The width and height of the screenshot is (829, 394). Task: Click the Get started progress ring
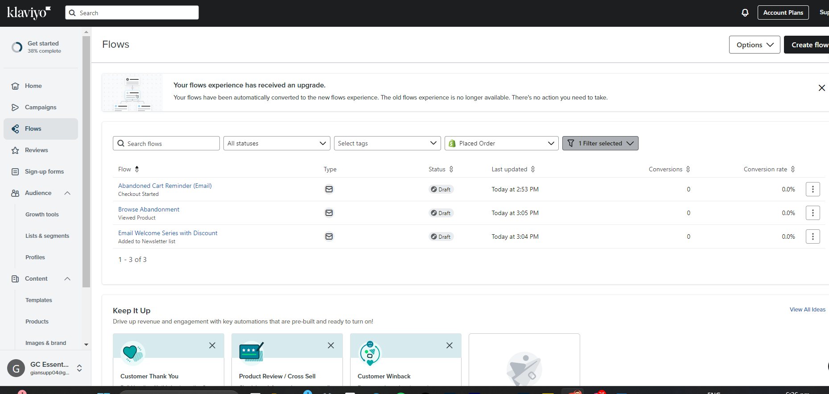17,47
